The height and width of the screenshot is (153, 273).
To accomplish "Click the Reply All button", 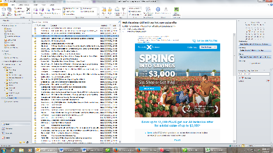I will [x=41, y=11].
